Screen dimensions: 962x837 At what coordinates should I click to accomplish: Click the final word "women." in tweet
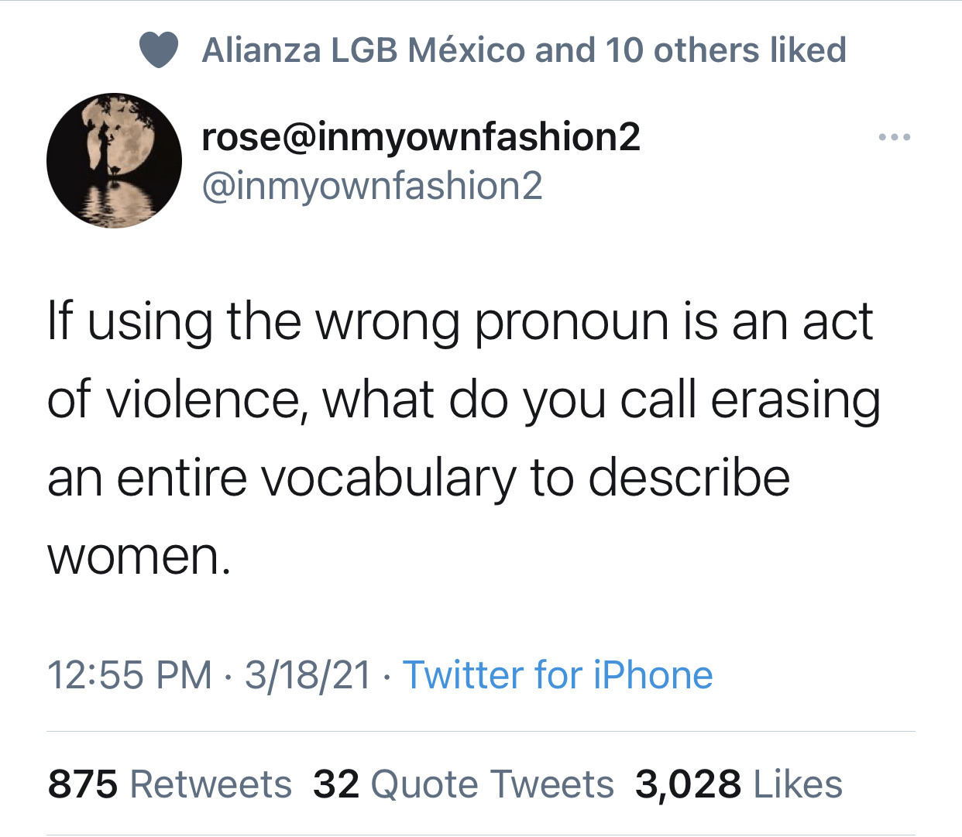139,556
